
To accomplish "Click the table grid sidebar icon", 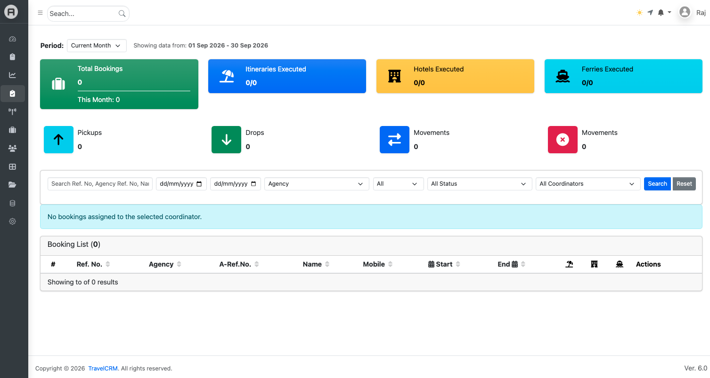I will point(13,166).
